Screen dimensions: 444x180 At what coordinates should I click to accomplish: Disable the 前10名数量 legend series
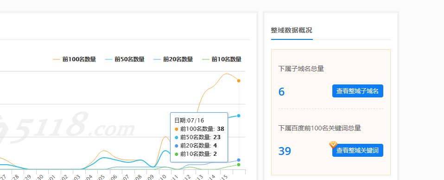point(222,59)
